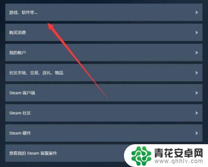Select 我的帐户 option

104,53
